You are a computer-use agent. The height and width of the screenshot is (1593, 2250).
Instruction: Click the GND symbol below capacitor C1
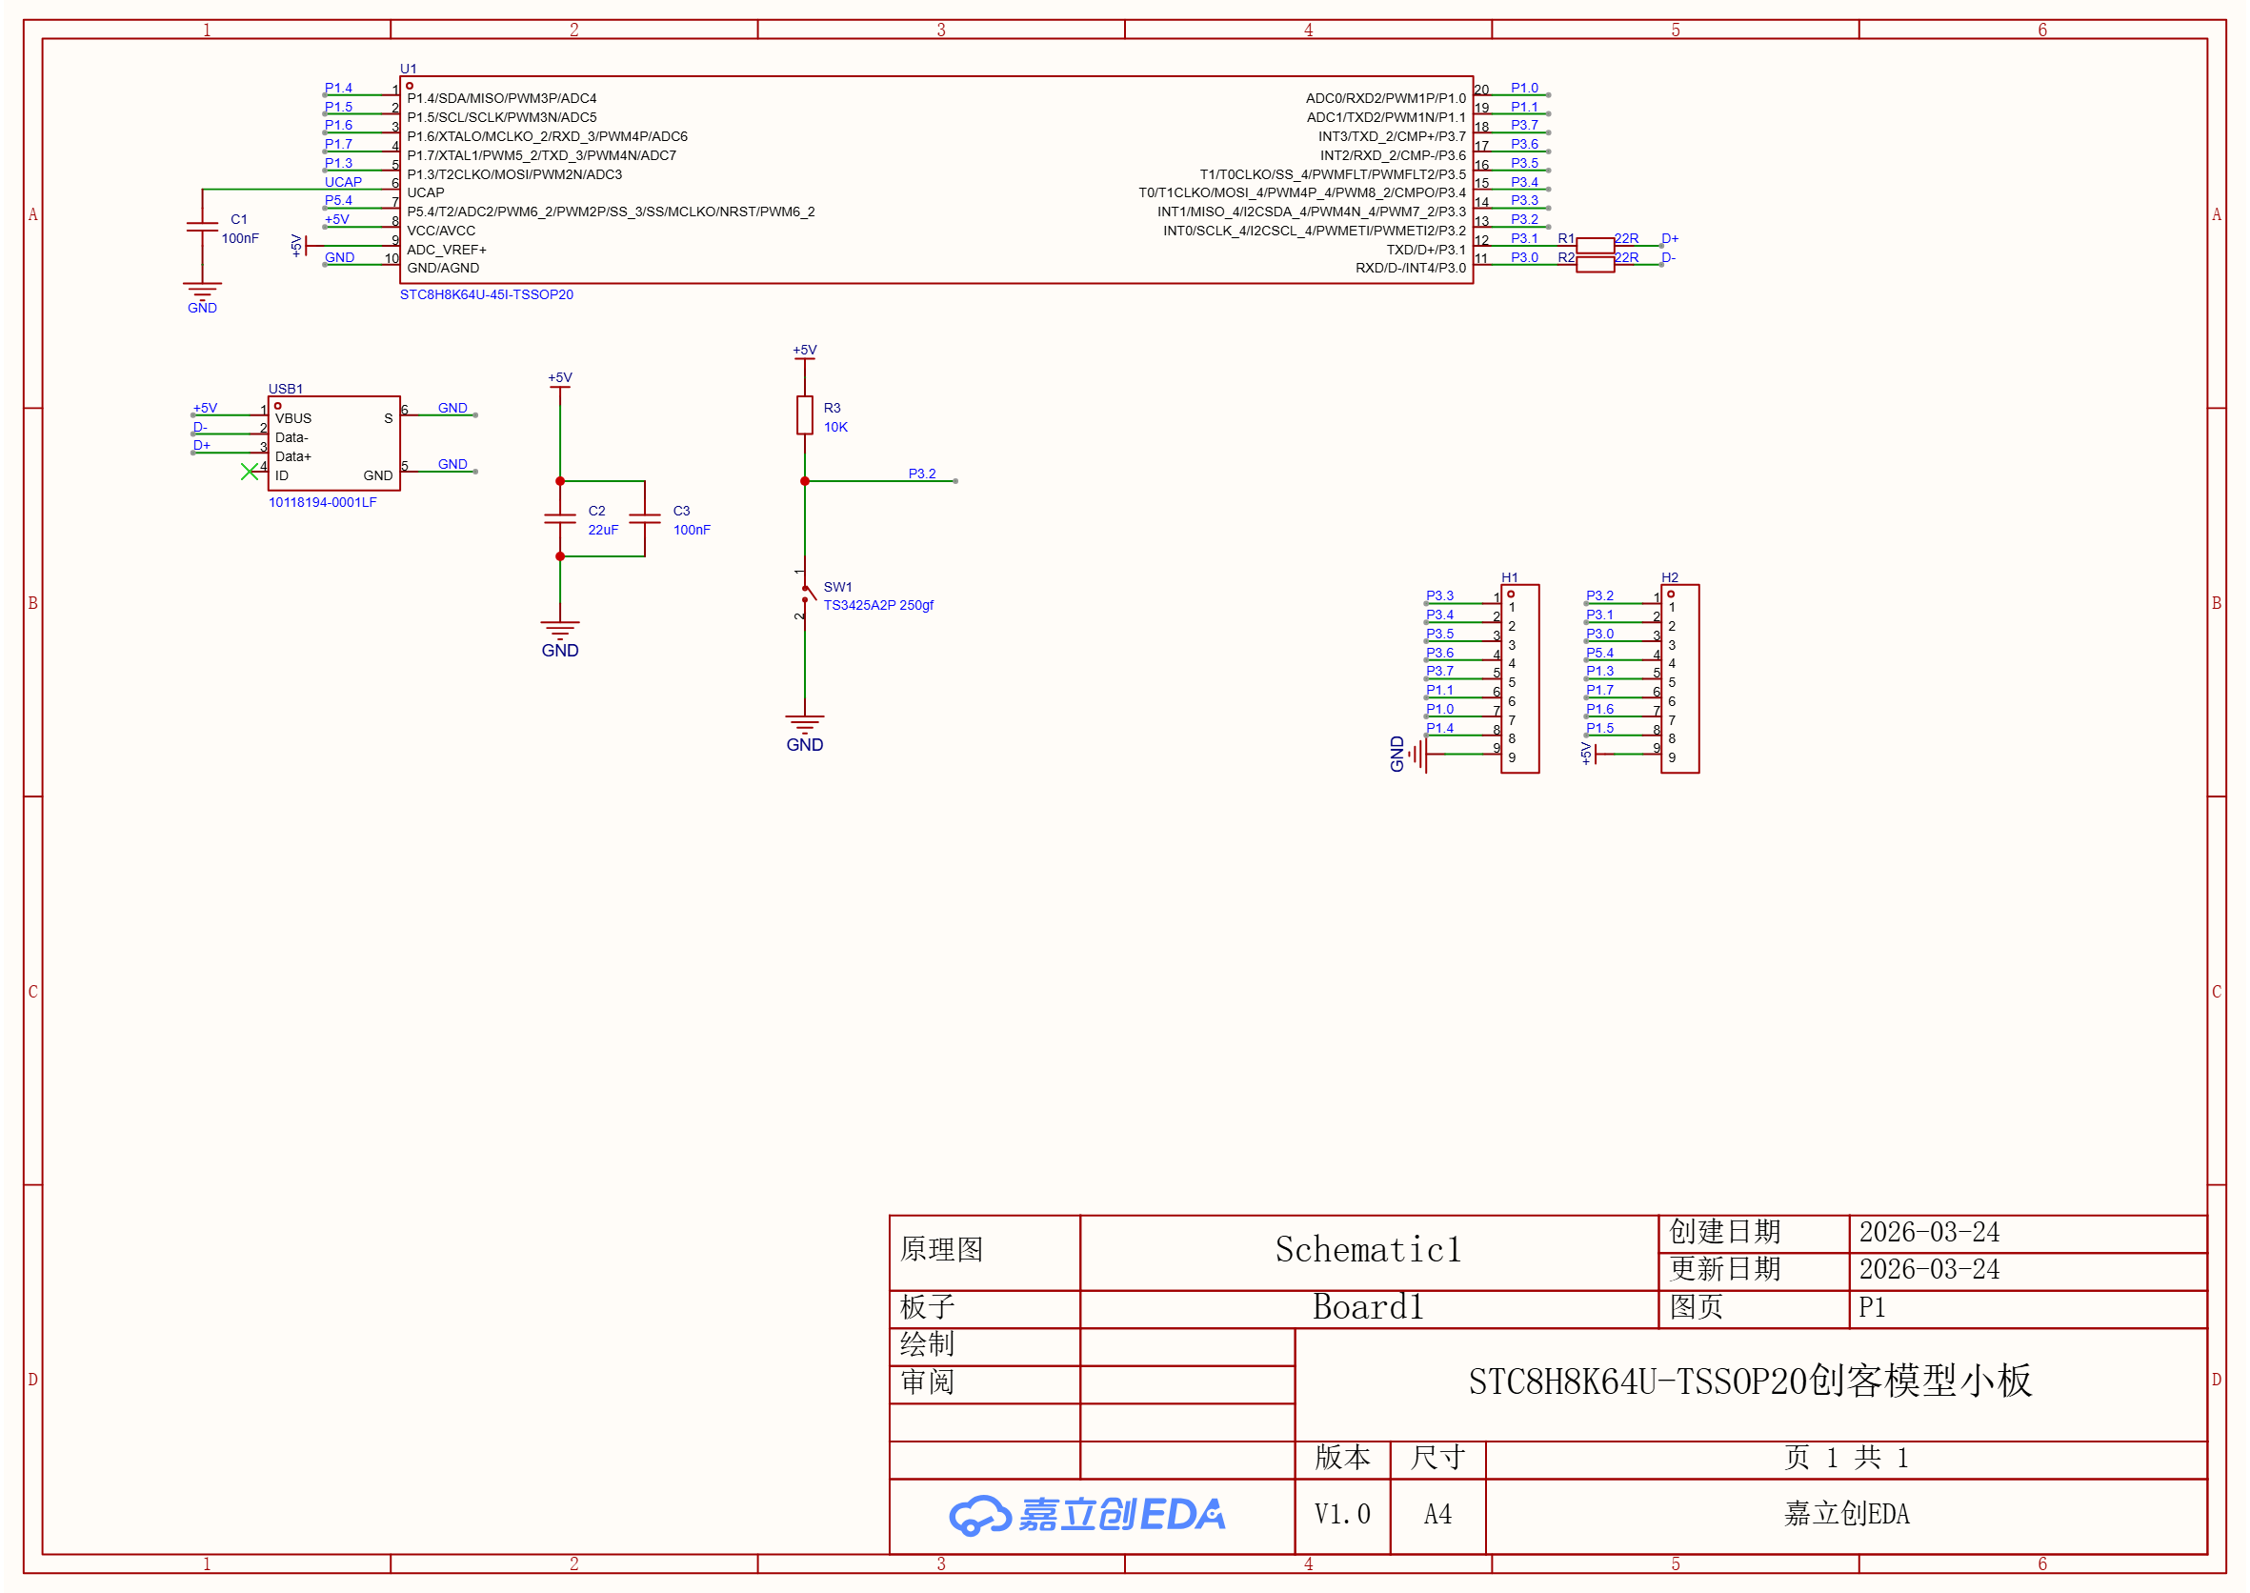click(x=202, y=297)
